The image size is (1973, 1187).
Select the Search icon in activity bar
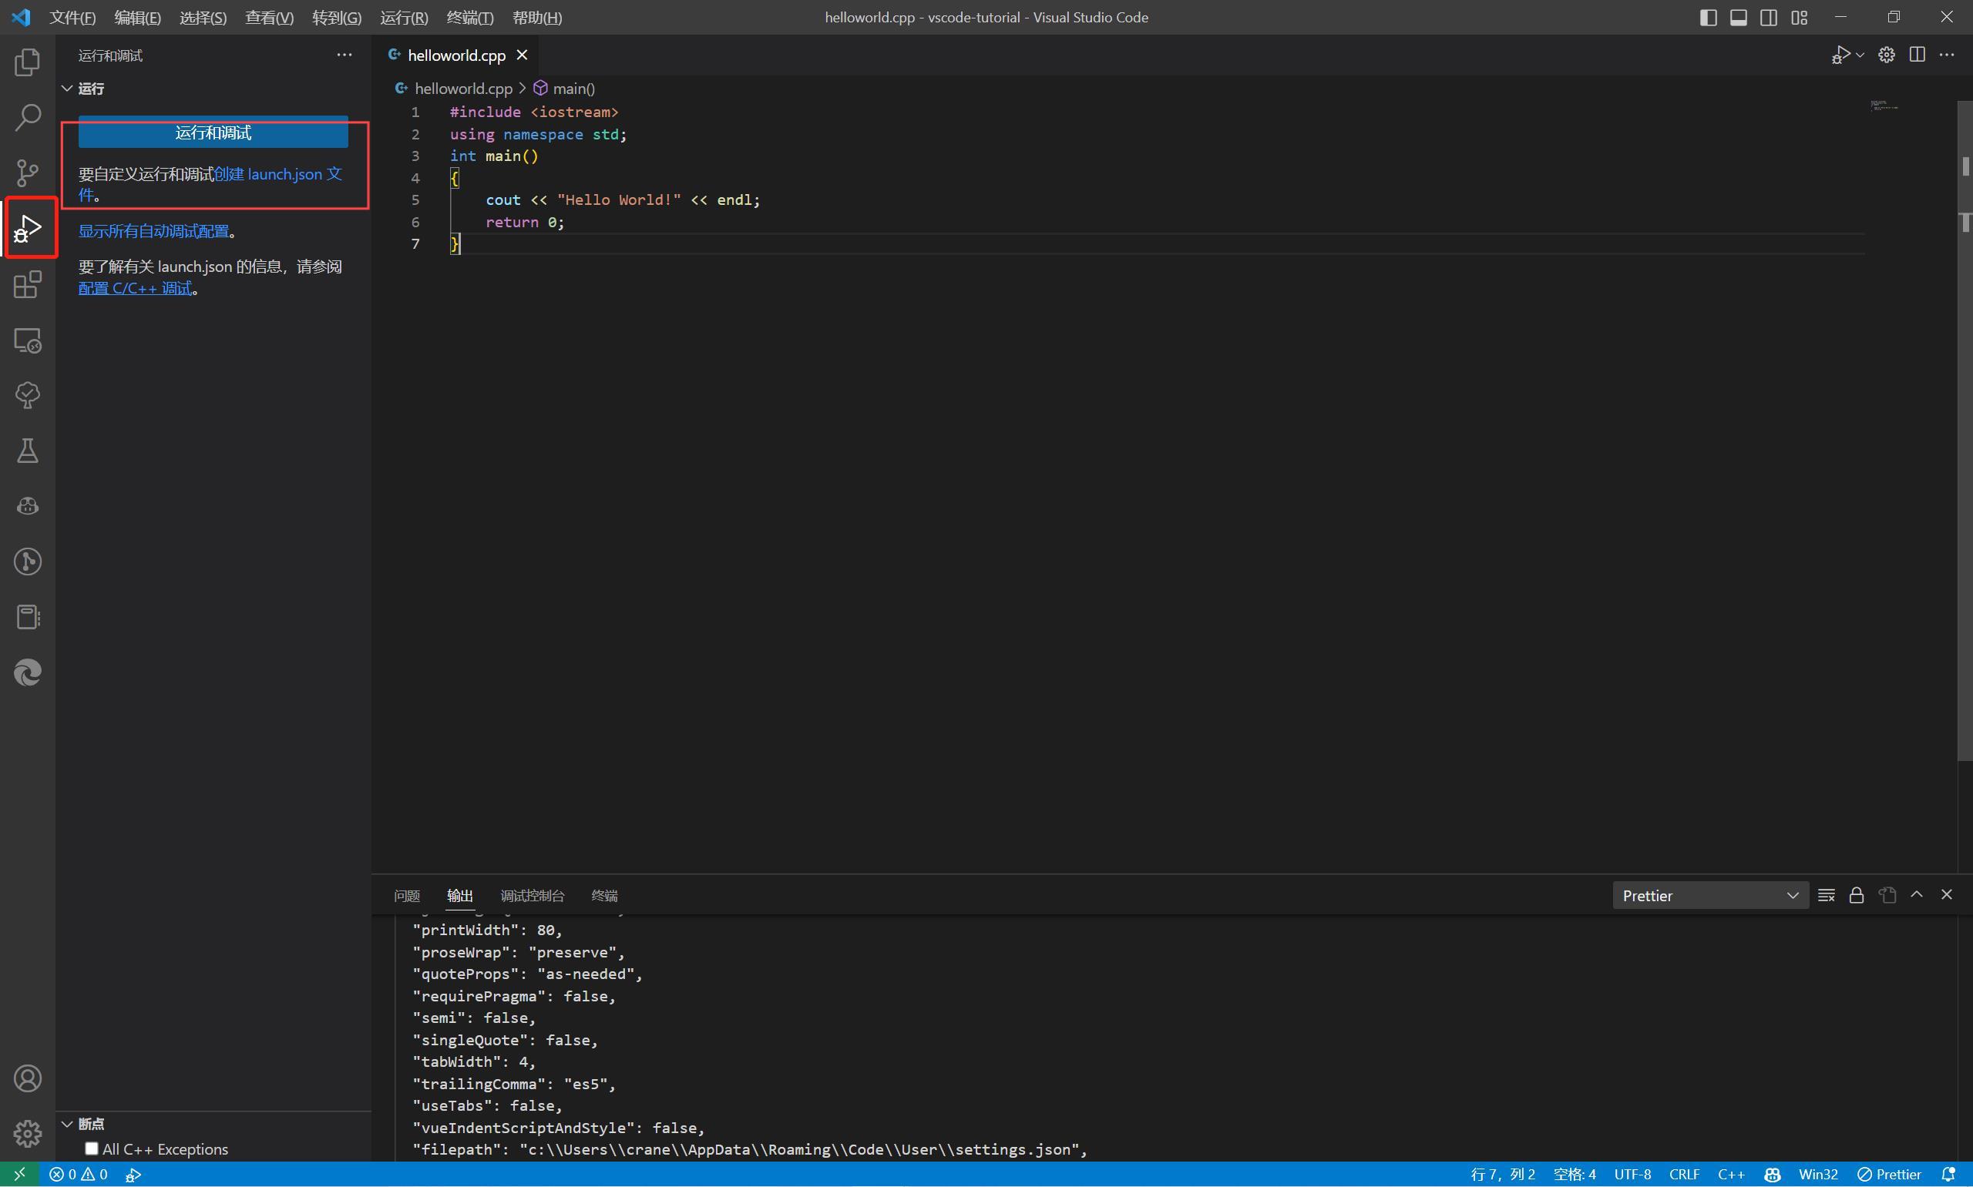[x=29, y=117]
